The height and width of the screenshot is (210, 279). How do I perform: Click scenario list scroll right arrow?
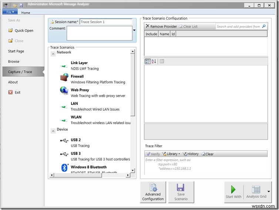128,175
